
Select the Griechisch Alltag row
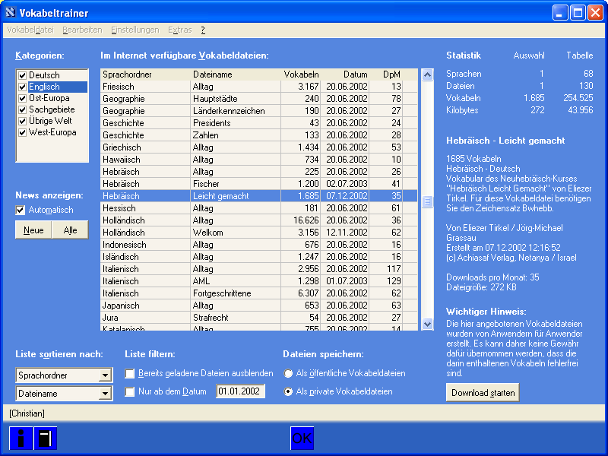pos(258,147)
